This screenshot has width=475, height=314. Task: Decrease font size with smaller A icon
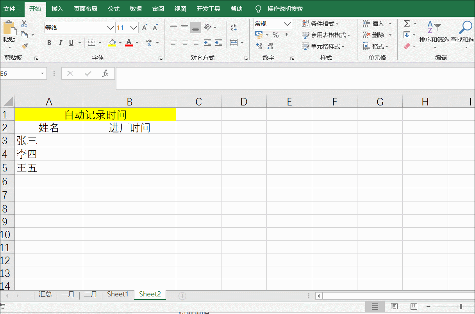[155, 27]
